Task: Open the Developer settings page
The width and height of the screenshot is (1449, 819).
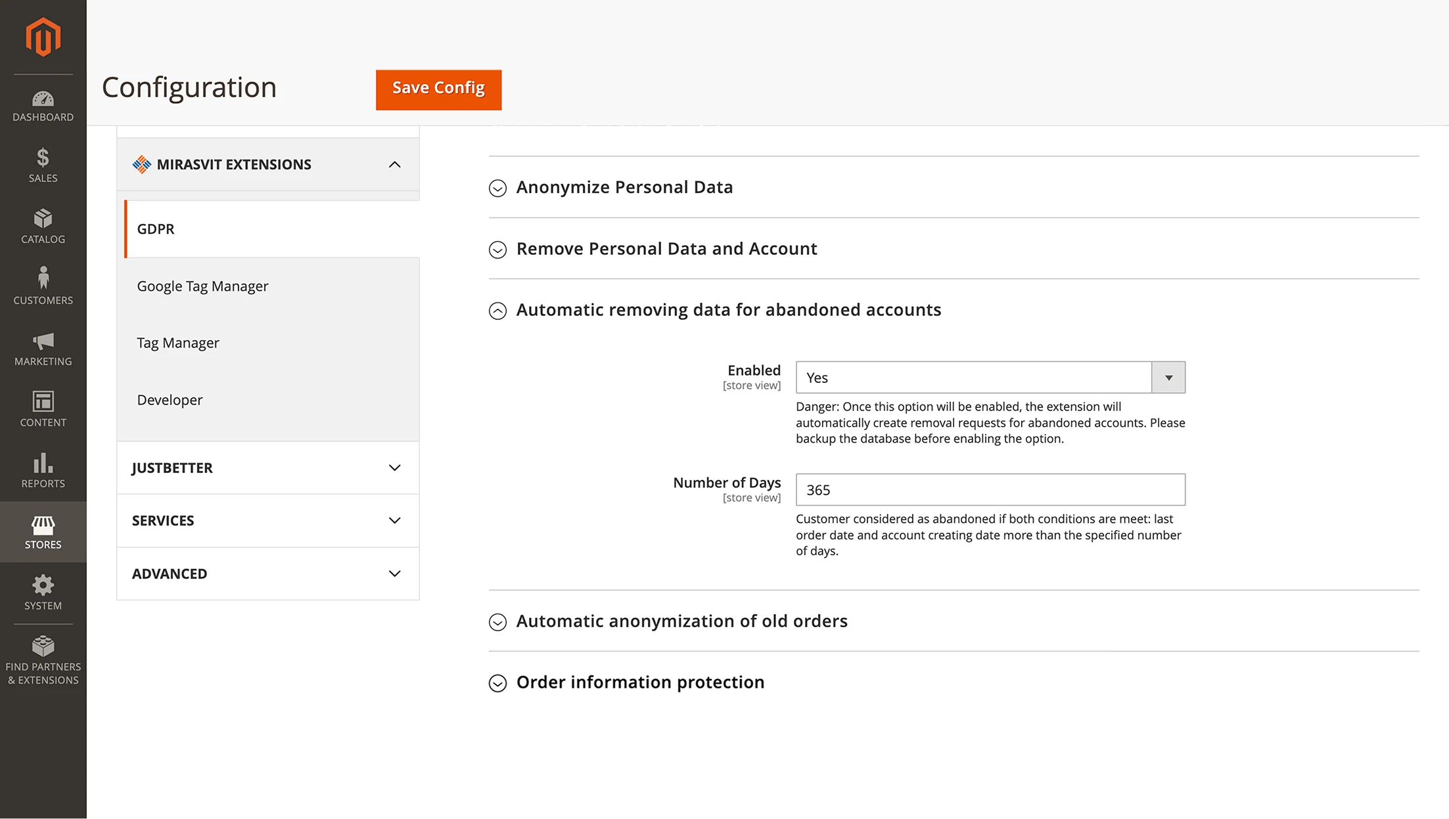Action: (x=170, y=399)
